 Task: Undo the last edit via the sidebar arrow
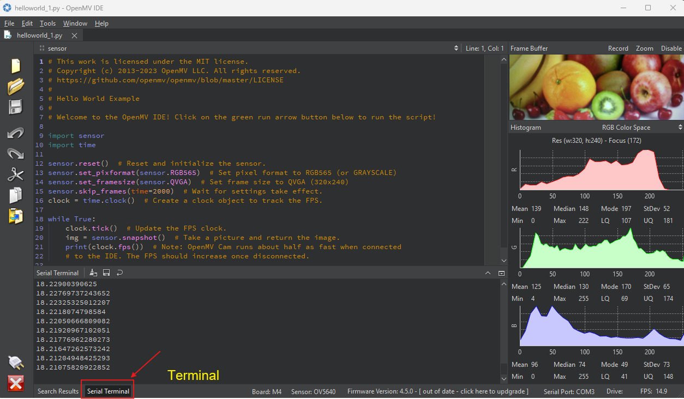[16, 133]
